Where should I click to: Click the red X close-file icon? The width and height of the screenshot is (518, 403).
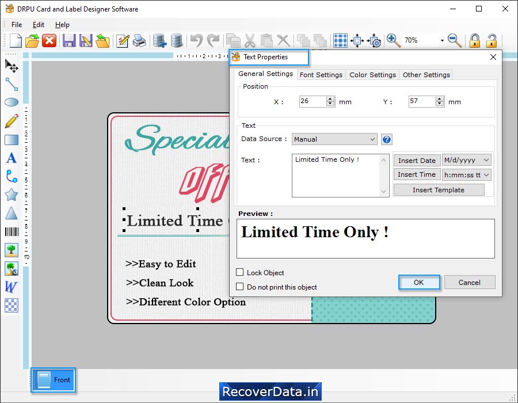[49, 41]
